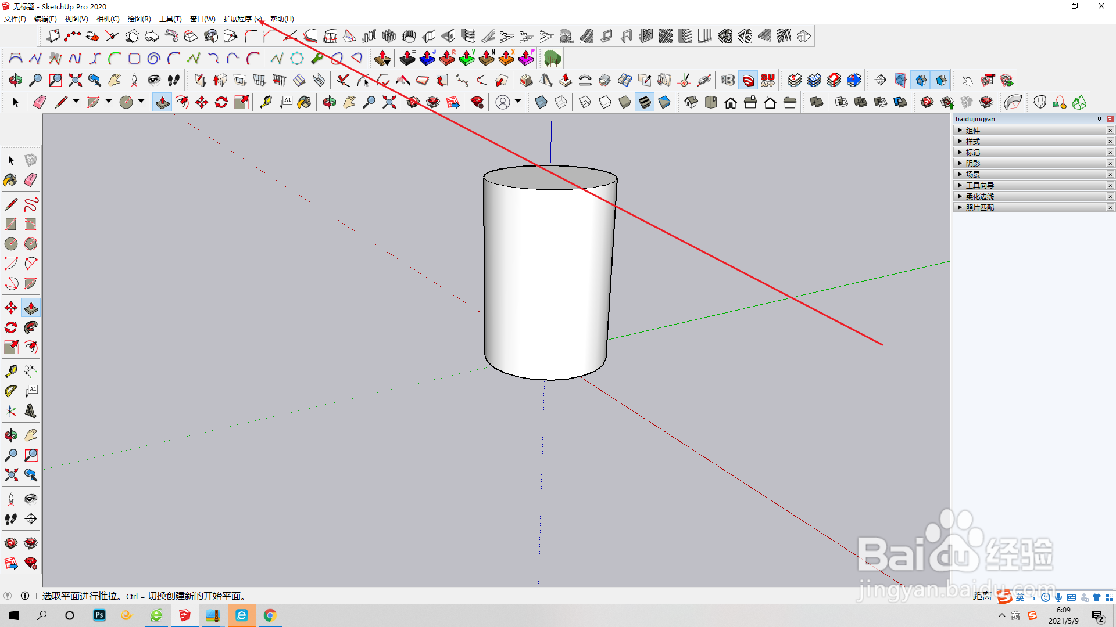Viewport: 1116px width, 627px height.
Task: Pick the Paint Bucket tool in left toolbar
Action: pos(10,180)
